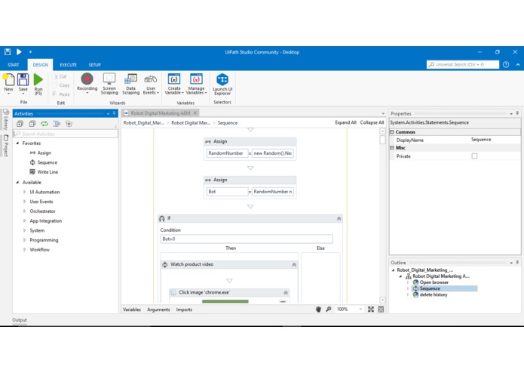Expand the Orchestrator category

pyautogui.click(x=24, y=211)
